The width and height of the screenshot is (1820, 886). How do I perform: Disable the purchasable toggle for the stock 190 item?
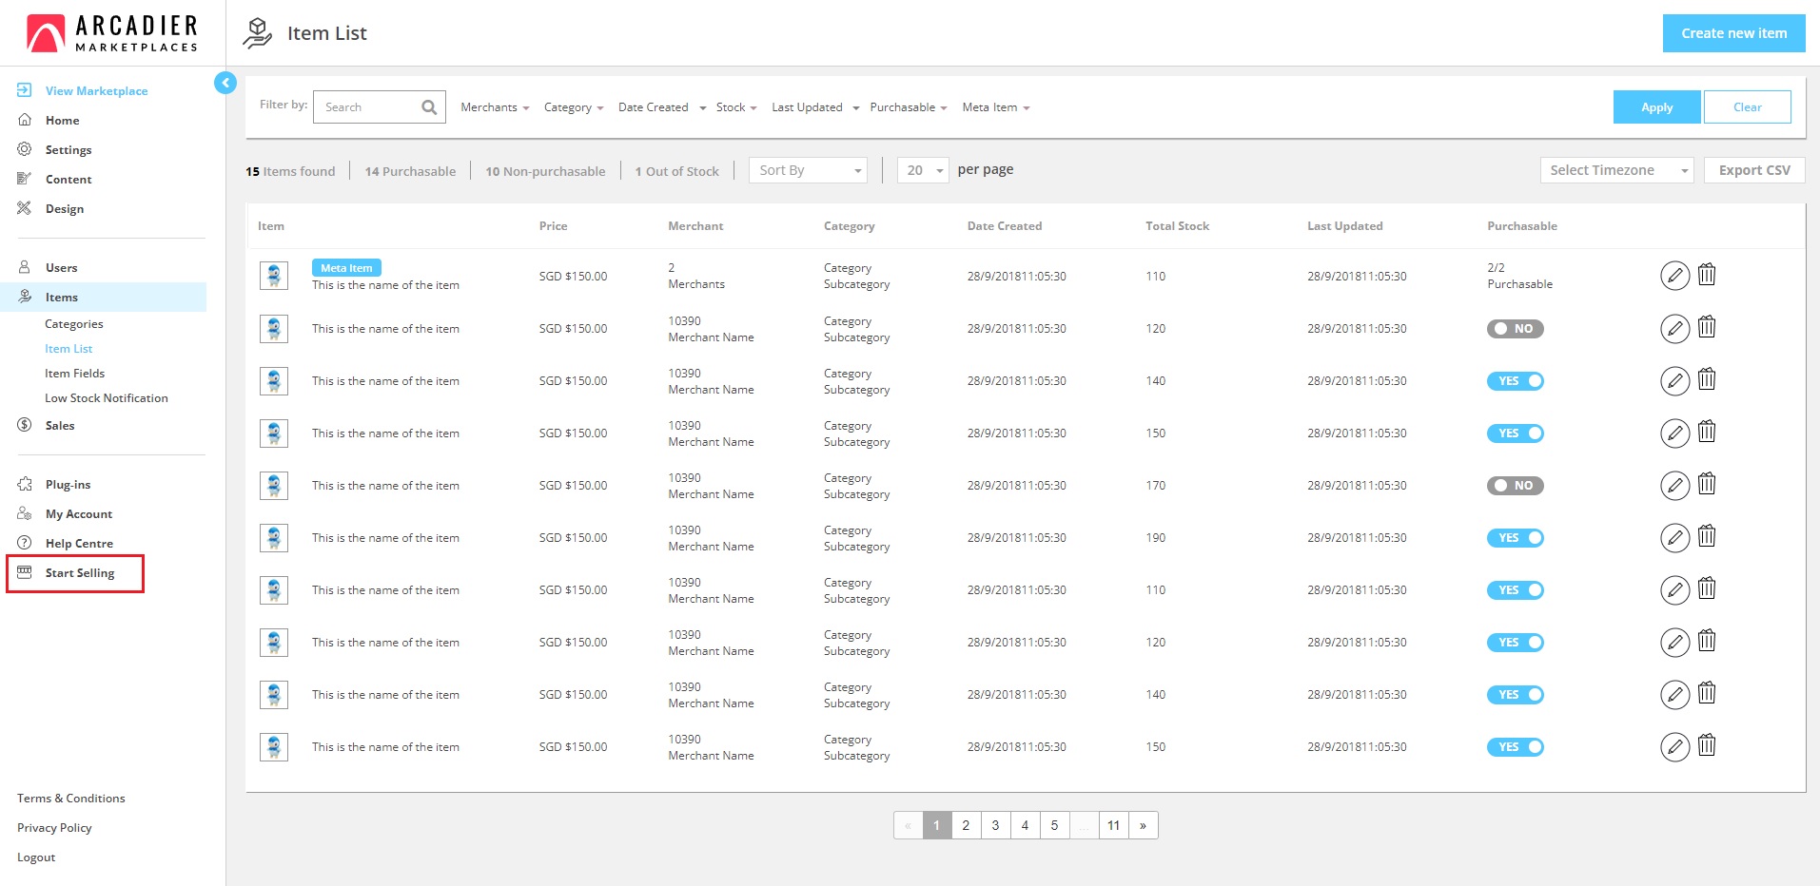click(x=1515, y=538)
